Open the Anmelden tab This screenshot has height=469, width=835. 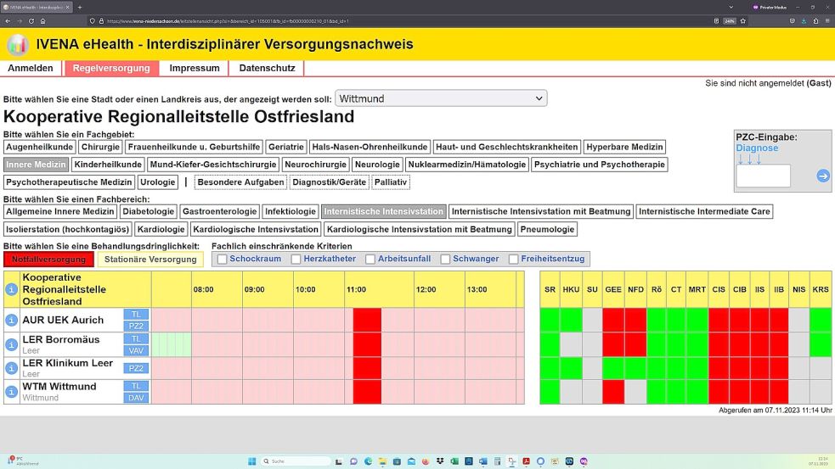31,68
